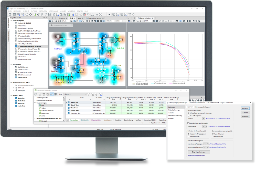
Task: Open the Filter dropdown showing Keiner
Action: pos(75,94)
